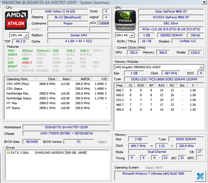This screenshot has width=208, height=183.
Task: Click the blue X close icon
Action: click(200, 176)
